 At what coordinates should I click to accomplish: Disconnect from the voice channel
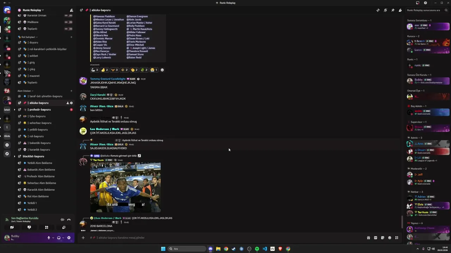click(x=69, y=220)
